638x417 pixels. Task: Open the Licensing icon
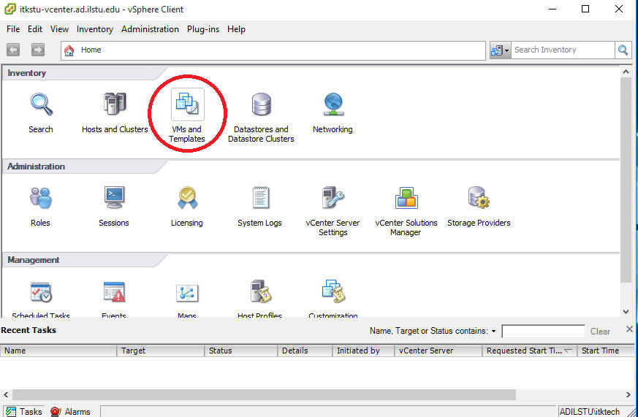pyautogui.click(x=187, y=198)
